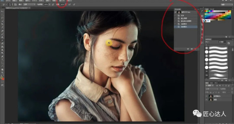Image resolution: width=234 pixels, height=124 pixels.
Task: Select the Crop tool
Action: coord(2,24)
